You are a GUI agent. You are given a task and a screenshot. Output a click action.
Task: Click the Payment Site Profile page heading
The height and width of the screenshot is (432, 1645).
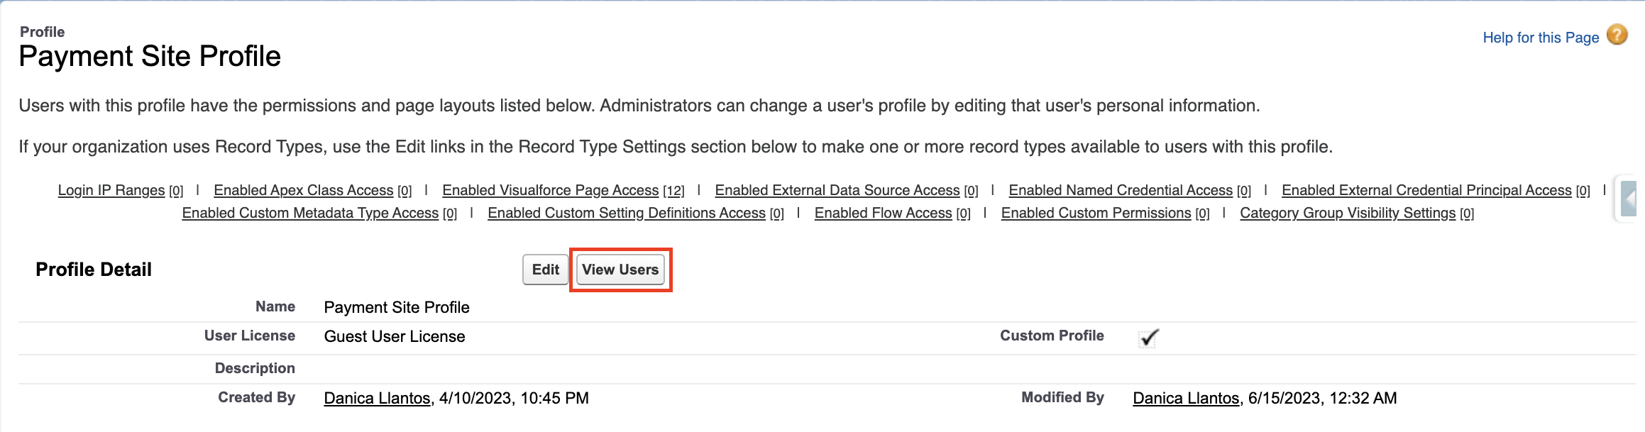150,56
